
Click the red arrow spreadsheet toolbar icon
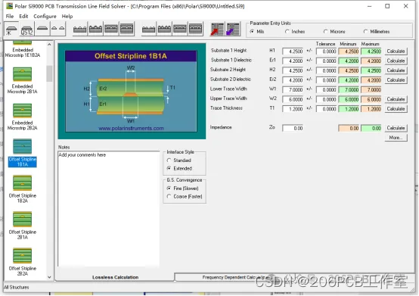pyautogui.click(x=217, y=29)
